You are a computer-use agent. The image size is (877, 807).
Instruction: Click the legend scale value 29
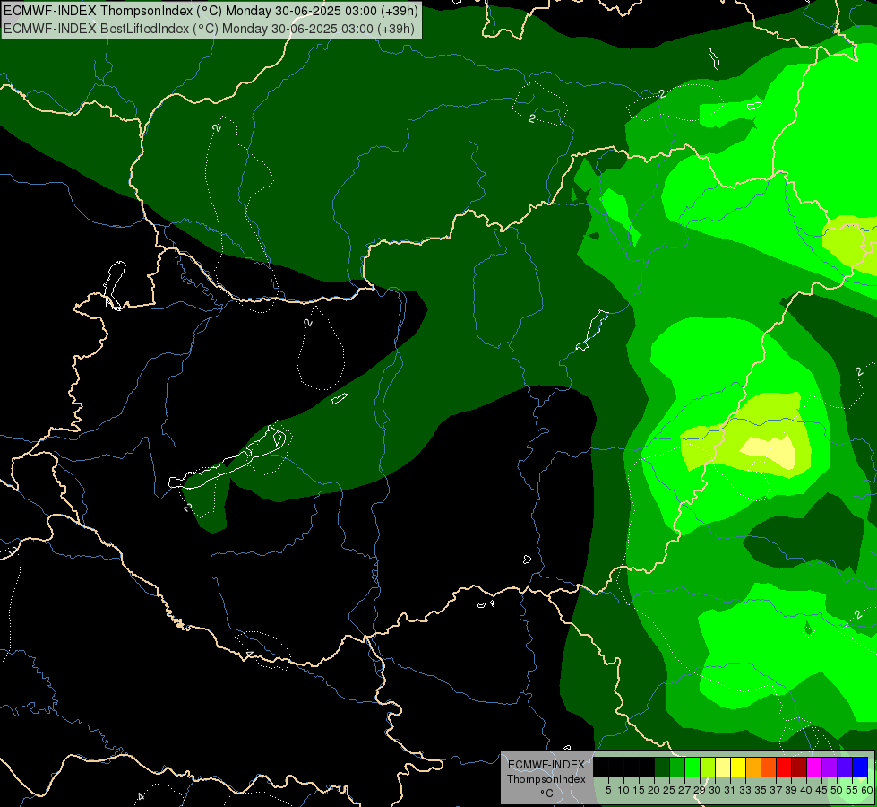point(700,790)
